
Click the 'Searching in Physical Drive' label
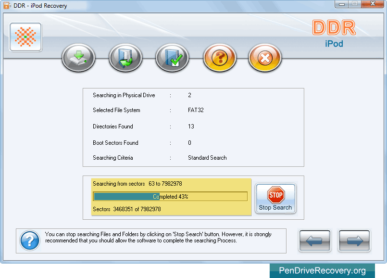pos(124,95)
